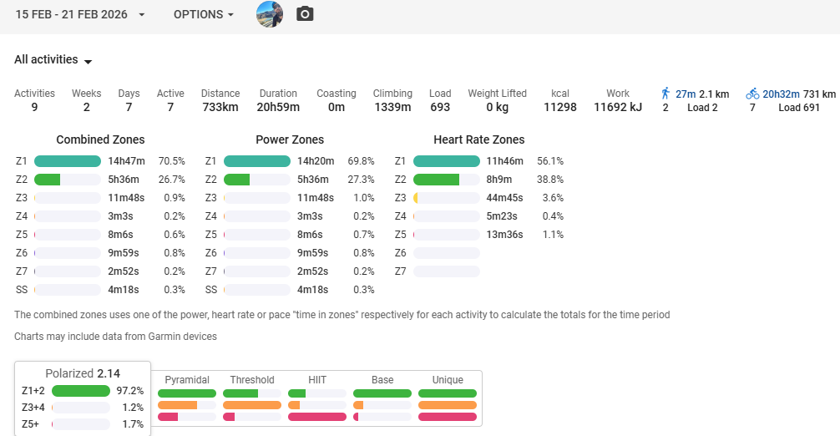This screenshot has height=436, width=840.
Task: Open the date range dropdown
Action: pyautogui.click(x=79, y=15)
